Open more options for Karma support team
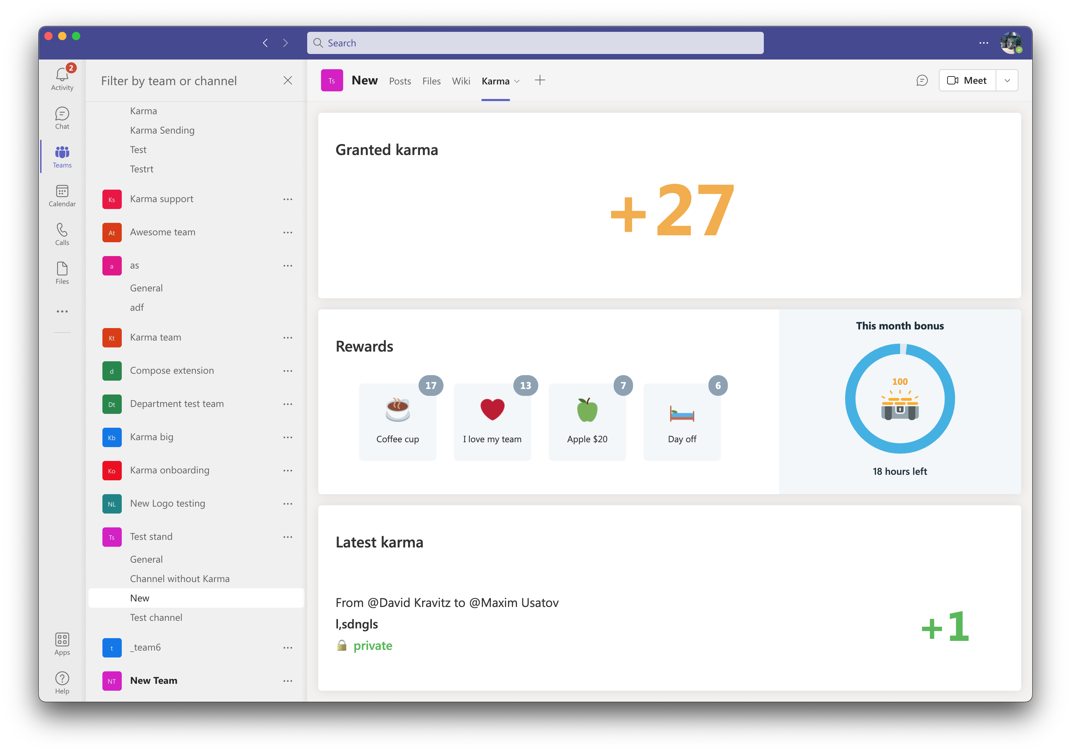Screen dimensions: 1071x753 point(288,199)
